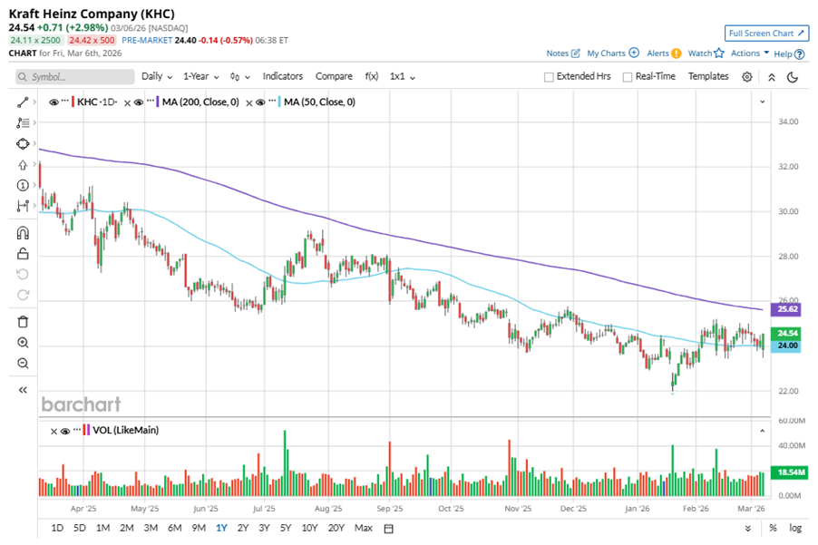Click the MA 200 purple color swatch
The image size is (818, 545).
coord(158,102)
